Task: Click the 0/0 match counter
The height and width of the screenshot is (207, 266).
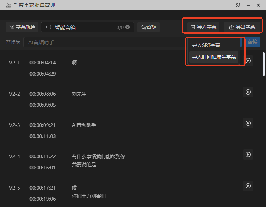Action: point(120,27)
